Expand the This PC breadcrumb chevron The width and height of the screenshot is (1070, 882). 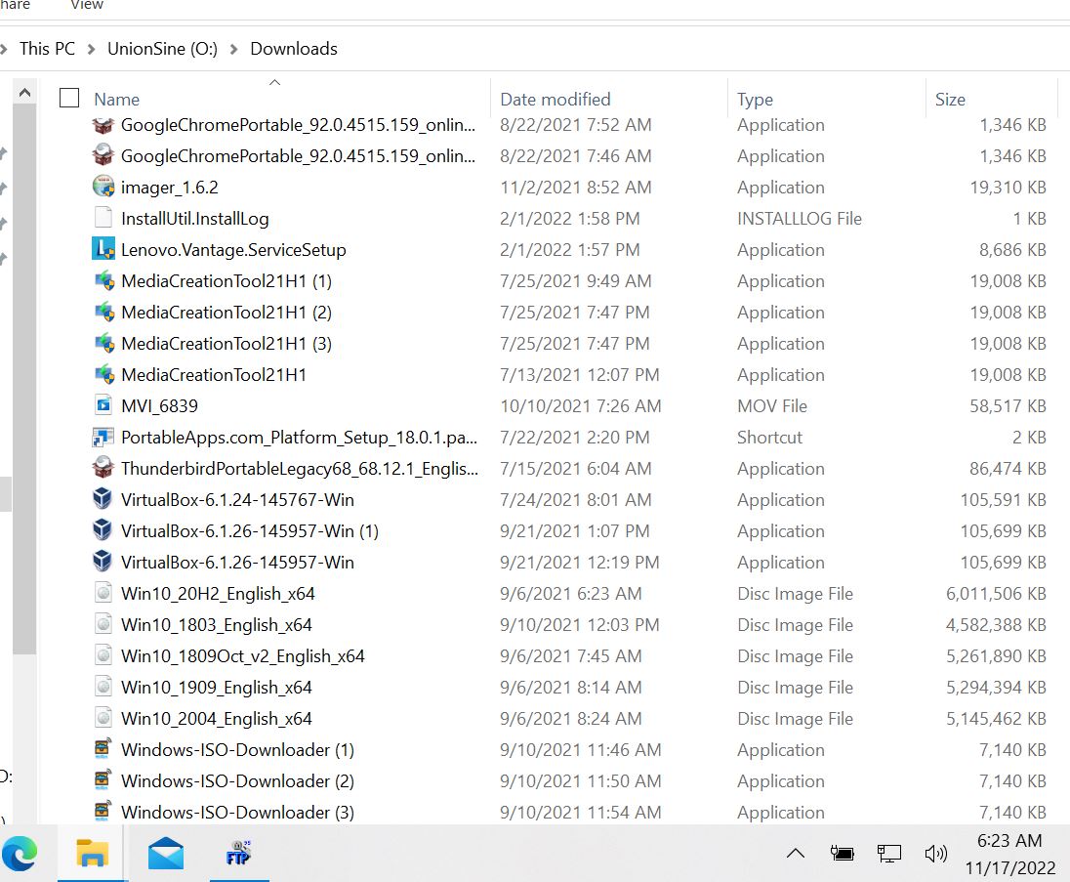[x=91, y=49]
